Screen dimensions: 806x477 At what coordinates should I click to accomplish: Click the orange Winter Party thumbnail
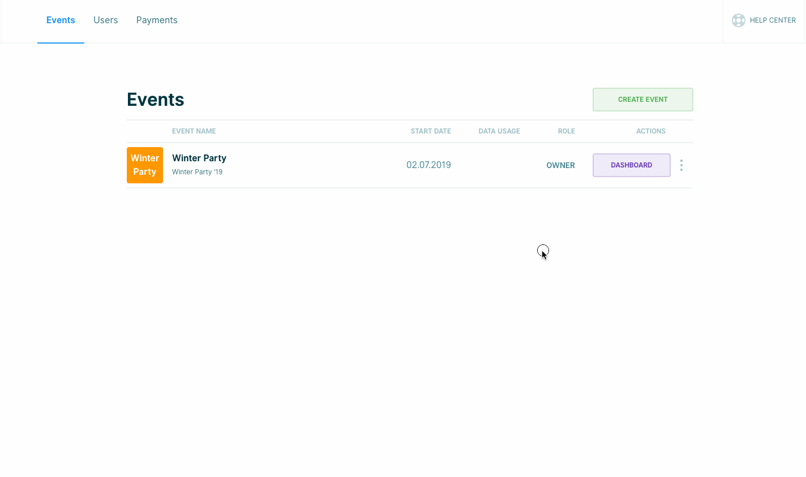[x=145, y=165]
